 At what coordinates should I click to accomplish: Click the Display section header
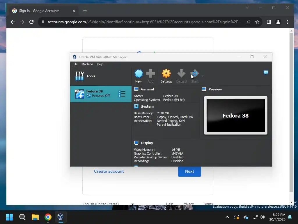coord(147,143)
